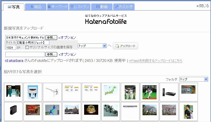
Task: Open the upload folder トップ dropdown
Action: pos(92,46)
